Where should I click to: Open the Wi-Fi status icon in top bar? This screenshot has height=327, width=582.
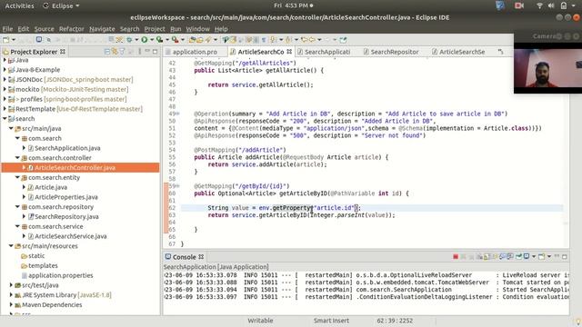coord(539,5)
